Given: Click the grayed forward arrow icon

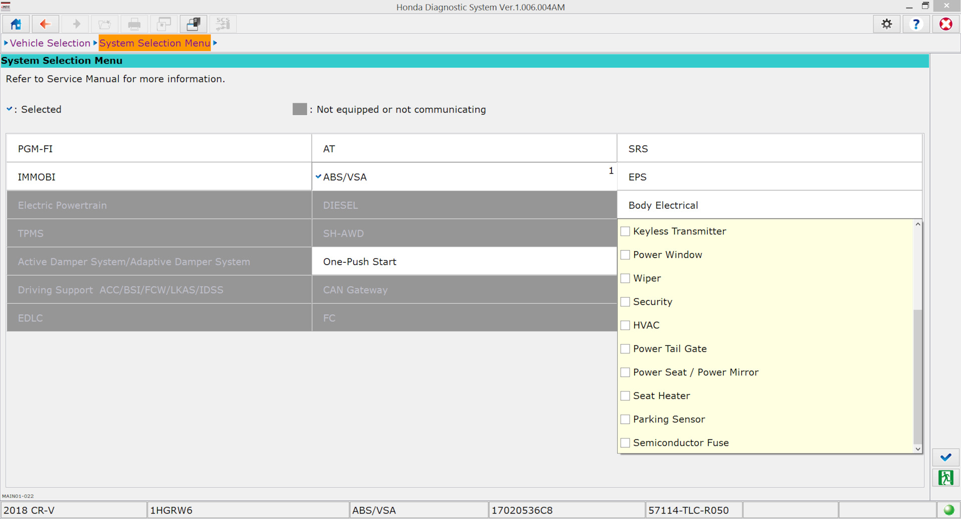Looking at the screenshot, I should point(76,24).
